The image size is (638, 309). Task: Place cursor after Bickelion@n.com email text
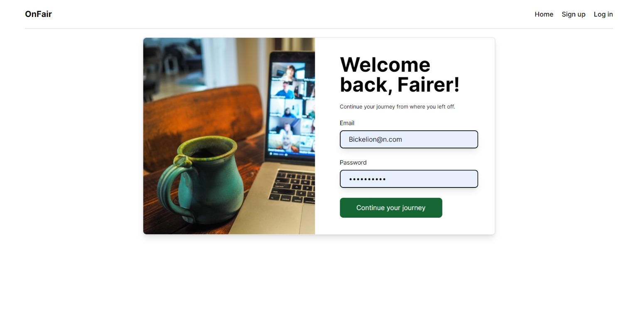403,139
